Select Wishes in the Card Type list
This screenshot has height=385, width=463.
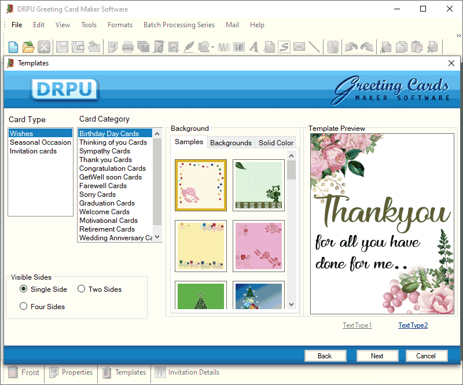pyautogui.click(x=21, y=133)
